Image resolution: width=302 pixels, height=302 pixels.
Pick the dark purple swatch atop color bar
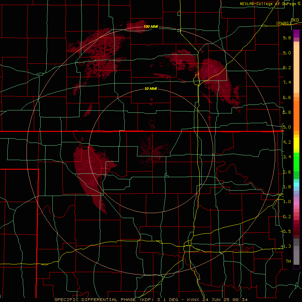click(296, 34)
